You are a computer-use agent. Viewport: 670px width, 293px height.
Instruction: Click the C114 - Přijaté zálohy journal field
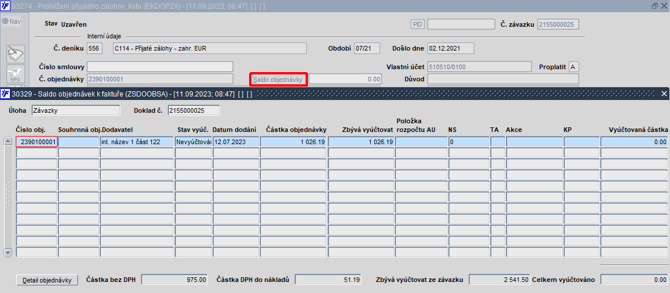pos(210,48)
